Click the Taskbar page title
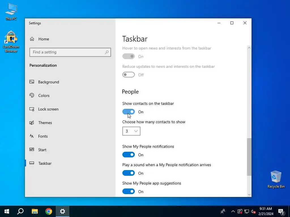 pyautogui.click(x=135, y=39)
